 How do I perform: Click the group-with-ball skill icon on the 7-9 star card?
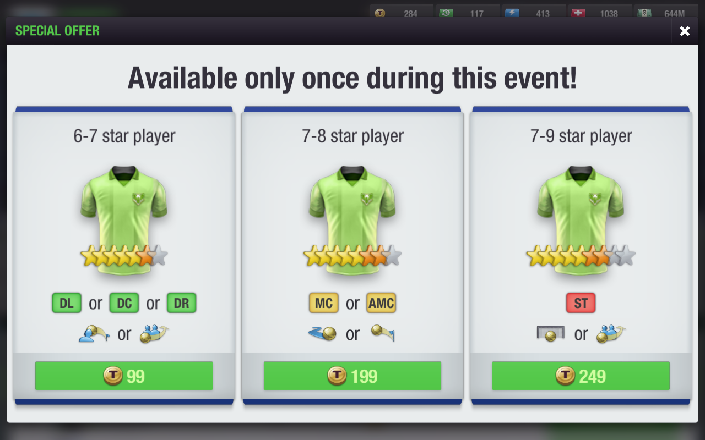pos(611,333)
